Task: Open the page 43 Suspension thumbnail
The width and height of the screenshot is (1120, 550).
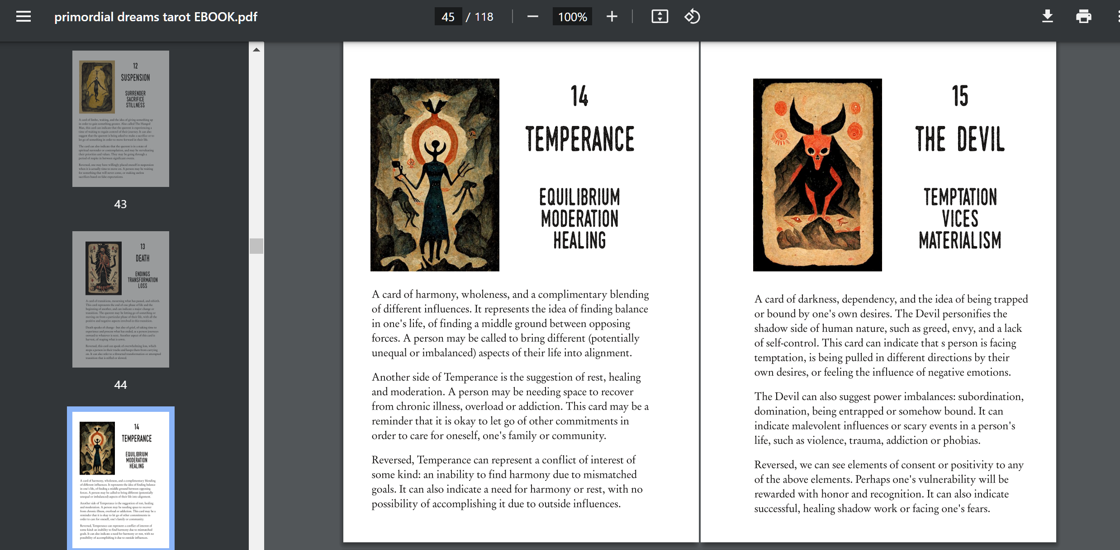Action: (x=121, y=119)
